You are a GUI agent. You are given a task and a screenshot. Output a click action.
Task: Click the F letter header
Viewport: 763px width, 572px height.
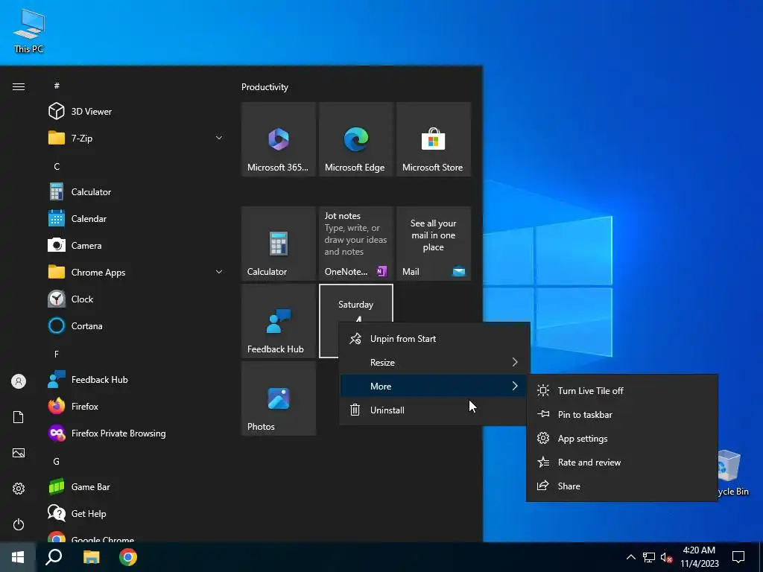(x=57, y=354)
